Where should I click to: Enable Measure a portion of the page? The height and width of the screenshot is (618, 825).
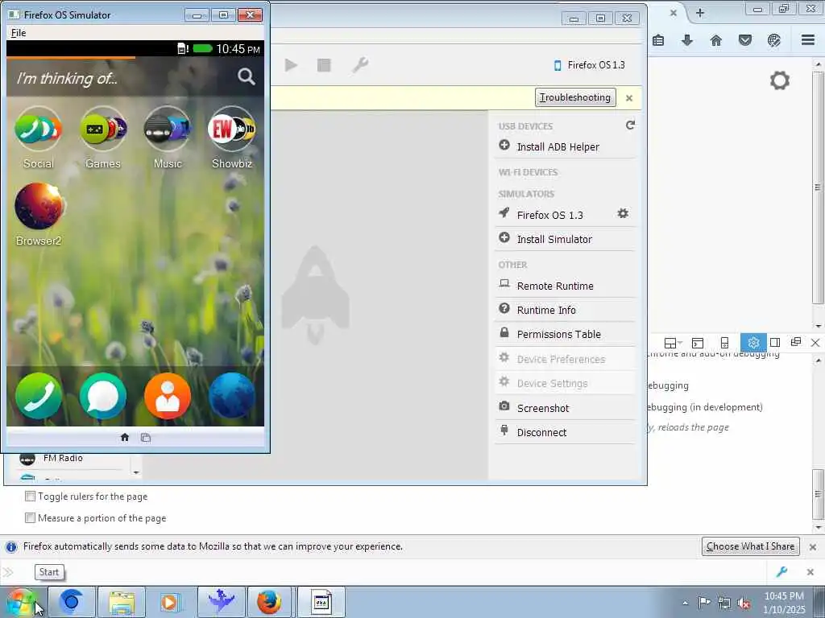[x=31, y=517]
